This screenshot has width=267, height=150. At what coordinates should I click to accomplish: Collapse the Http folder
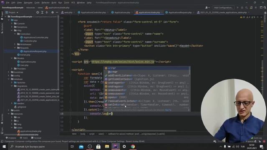point(12,30)
